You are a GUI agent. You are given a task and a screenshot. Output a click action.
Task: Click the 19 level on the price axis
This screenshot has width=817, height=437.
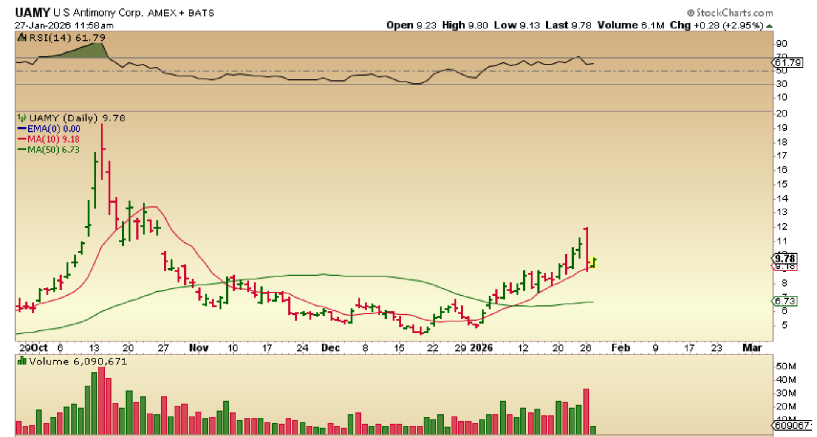point(782,128)
